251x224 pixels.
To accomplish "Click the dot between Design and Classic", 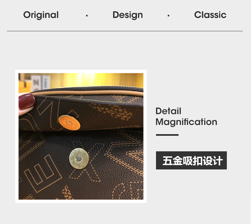I will point(168,16).
